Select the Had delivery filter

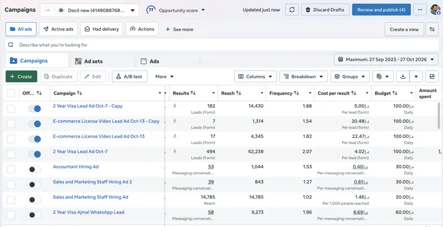[102, 29]
